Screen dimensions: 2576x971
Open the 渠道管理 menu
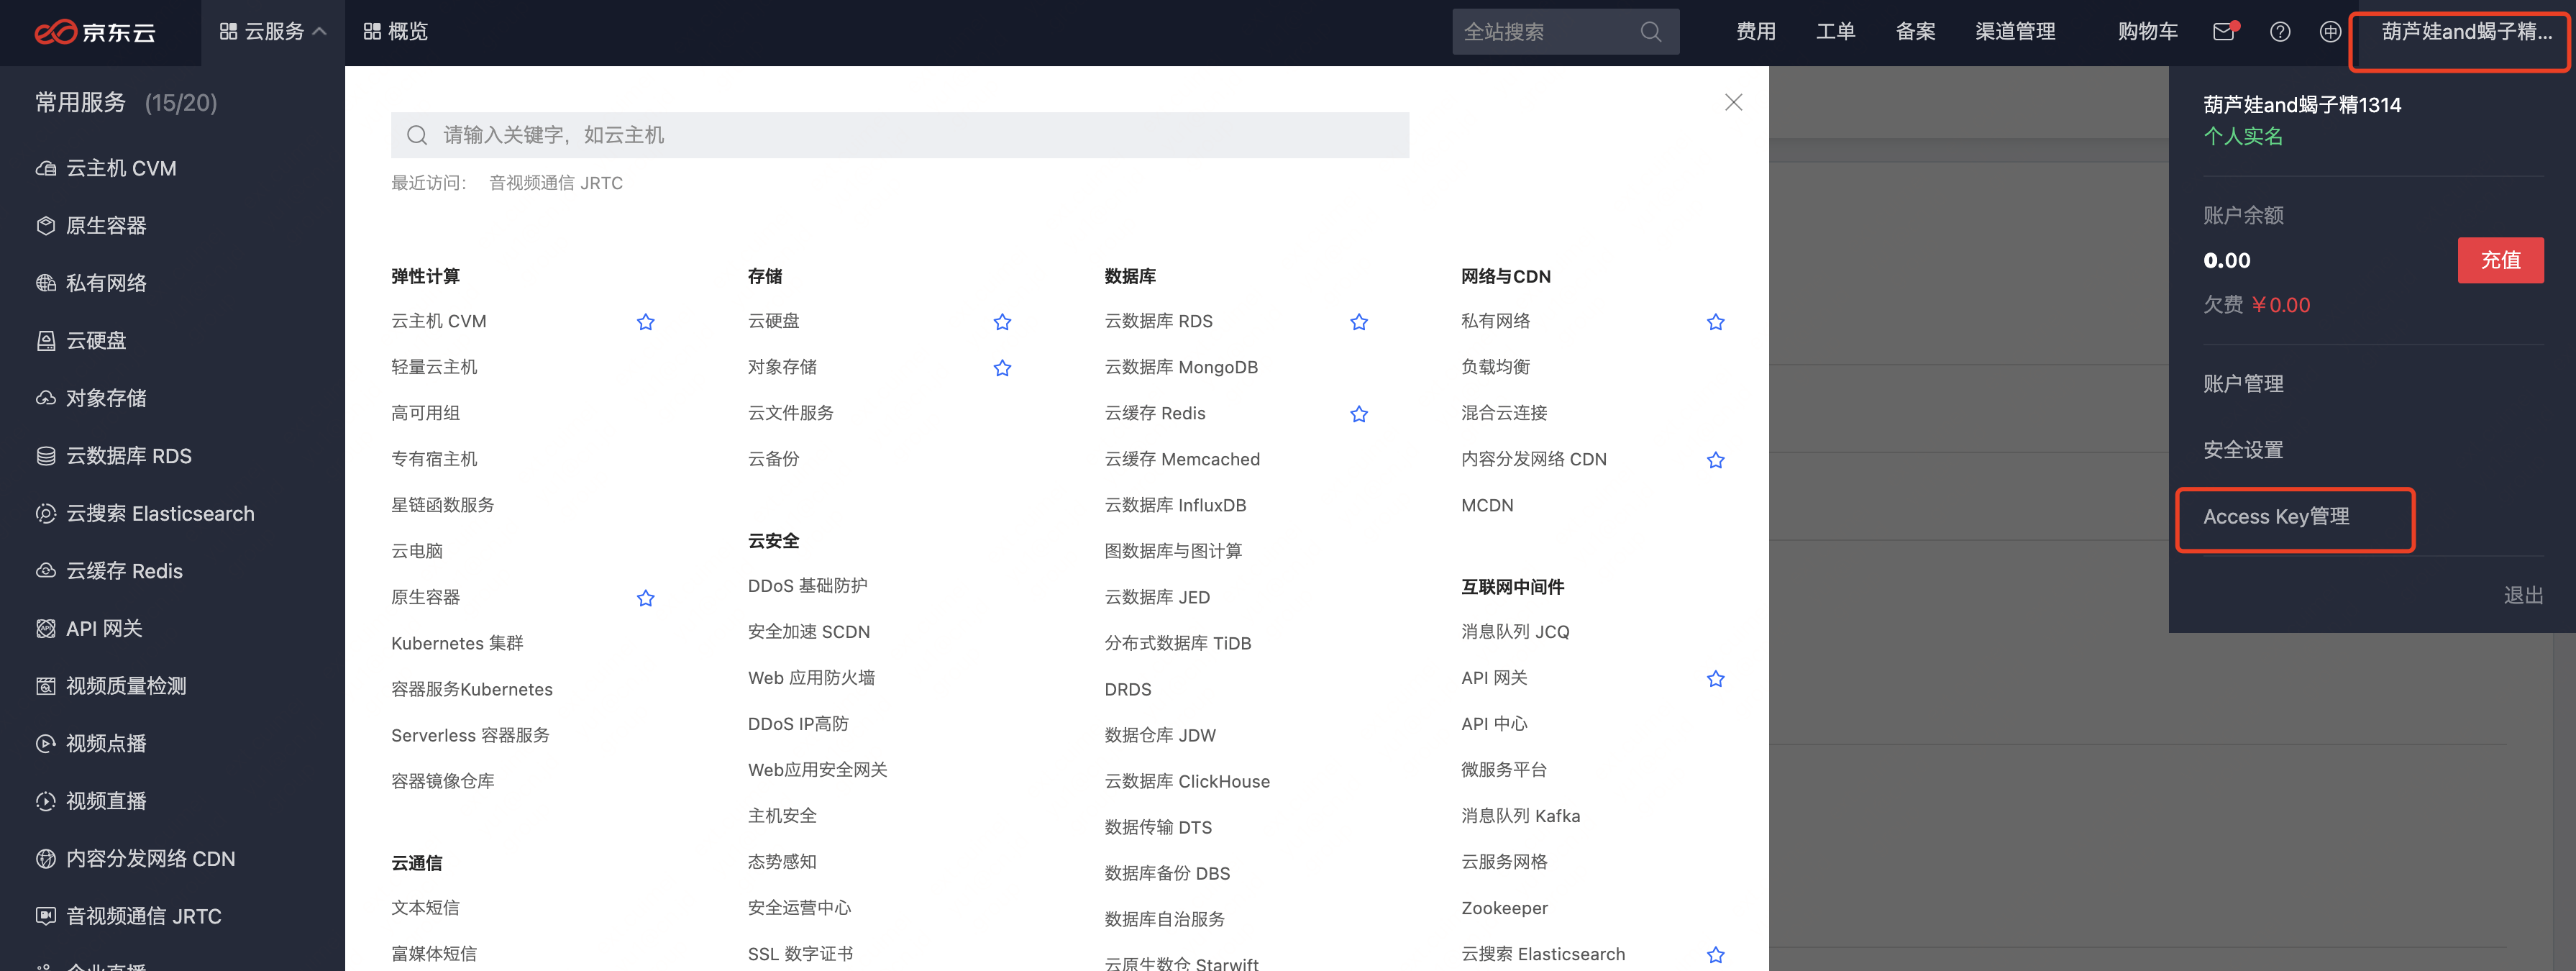click(2015, 32)
